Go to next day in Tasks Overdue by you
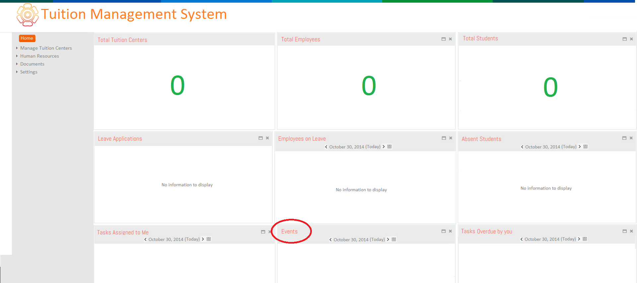The height and width of the screenshot is (283, 637). (579, 239)
